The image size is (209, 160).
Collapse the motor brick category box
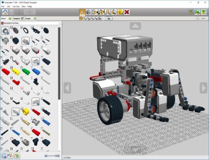click(x=26, y=41)
